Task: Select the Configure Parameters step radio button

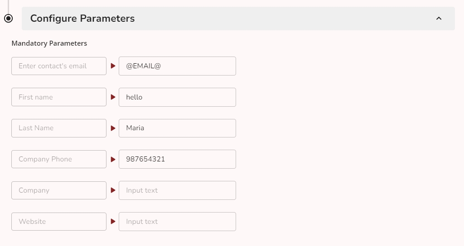Action: pyautogui.click(x=9, y=19)
